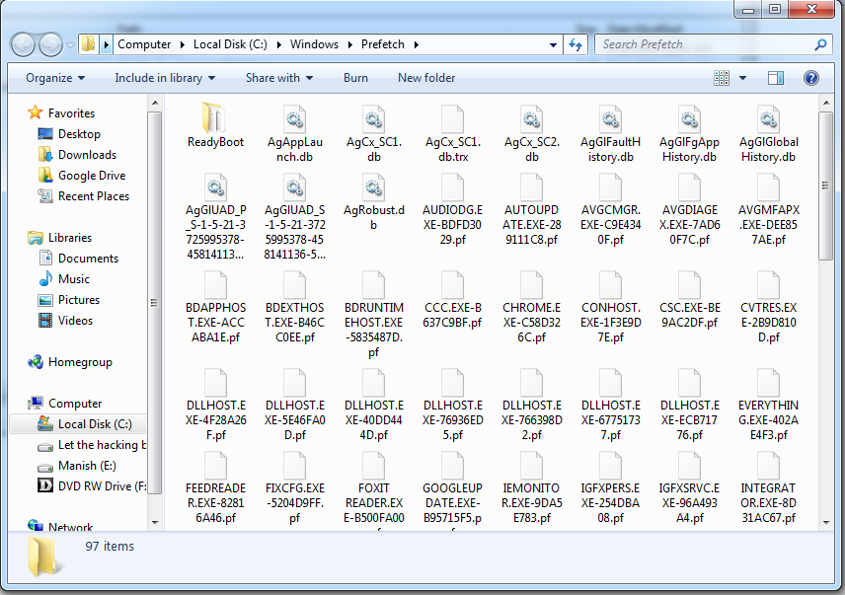The height and width of the screenshot is (595, 845).
Task: Toggle the preview pane
Action: pyautogui.click(x=775, y=77)
